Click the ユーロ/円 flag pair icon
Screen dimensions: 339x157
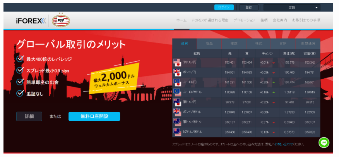click(177, 82)
